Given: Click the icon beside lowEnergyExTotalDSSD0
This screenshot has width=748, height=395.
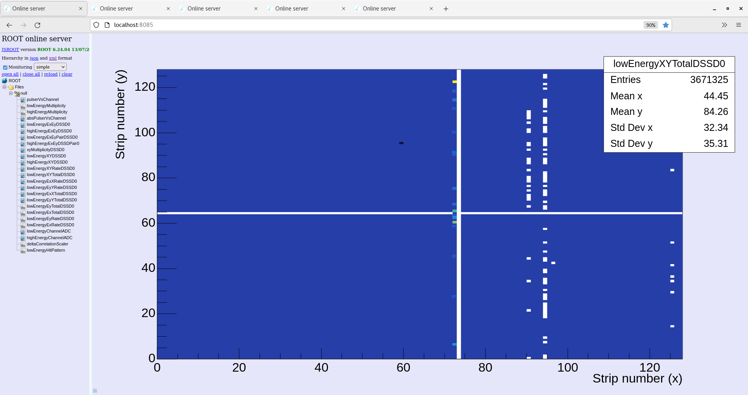Looking at the screenshot, I should [23, 213].
